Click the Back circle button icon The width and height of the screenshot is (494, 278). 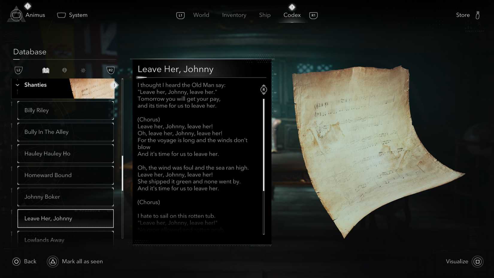(x=16, y=262)
